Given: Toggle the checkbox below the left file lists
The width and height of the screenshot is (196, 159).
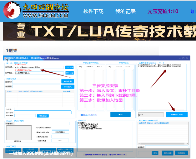Looking at the screenshot, I should [82, 115].
